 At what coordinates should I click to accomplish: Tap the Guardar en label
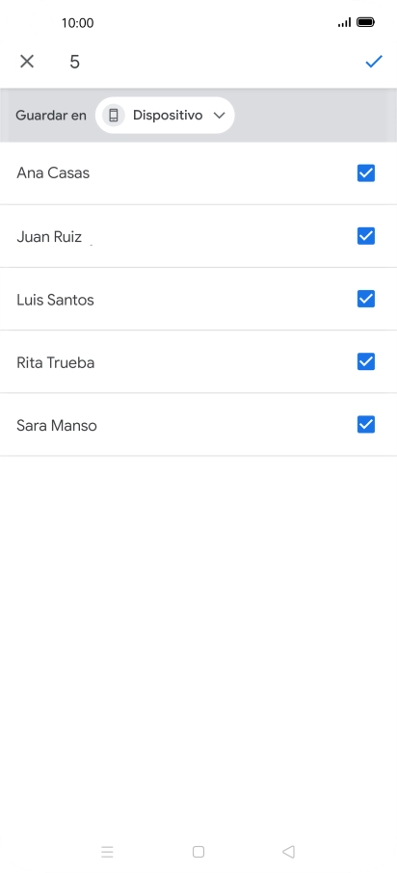pyautogui.click(x=51, y=116)
